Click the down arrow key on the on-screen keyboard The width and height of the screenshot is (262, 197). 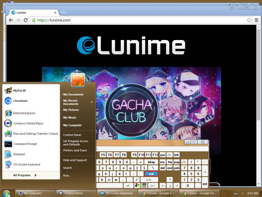pyautogui.click(x=170, y=186)
